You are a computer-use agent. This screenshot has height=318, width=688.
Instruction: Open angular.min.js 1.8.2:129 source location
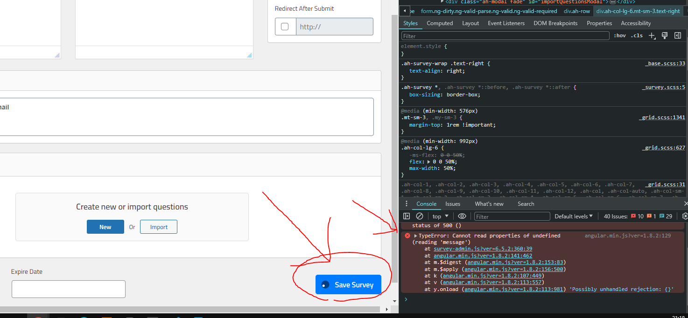tap(628, 236)
